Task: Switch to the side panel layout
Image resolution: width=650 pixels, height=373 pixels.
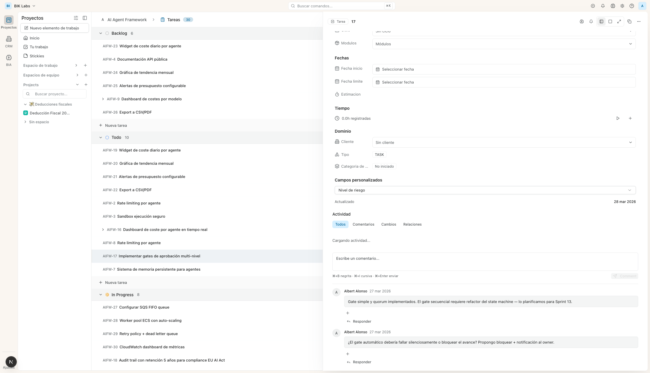Action: click(601, 21)
